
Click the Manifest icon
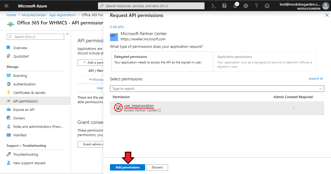[x=9, y=135]
